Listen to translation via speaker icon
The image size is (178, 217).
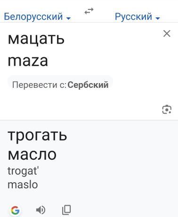click(x=40, y=210)
